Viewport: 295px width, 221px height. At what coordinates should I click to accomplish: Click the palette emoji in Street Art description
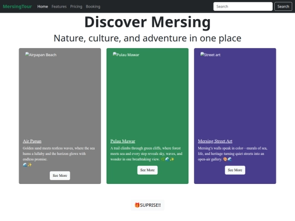(x=225, y=159)
